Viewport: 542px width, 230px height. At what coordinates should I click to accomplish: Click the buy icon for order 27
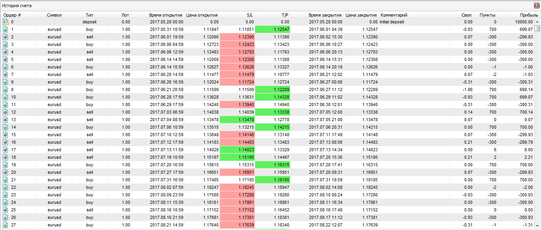[6, 225]
